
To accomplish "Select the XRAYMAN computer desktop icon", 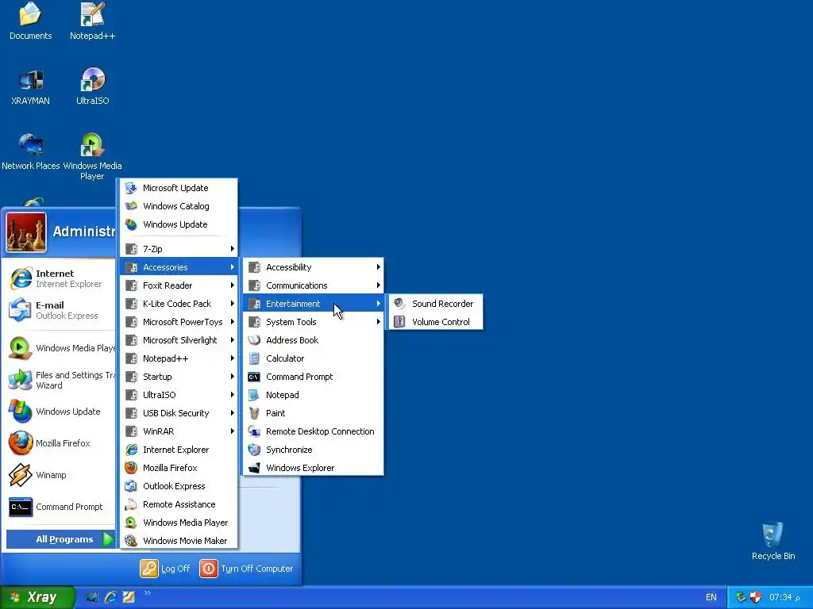I will pos(30,86).
